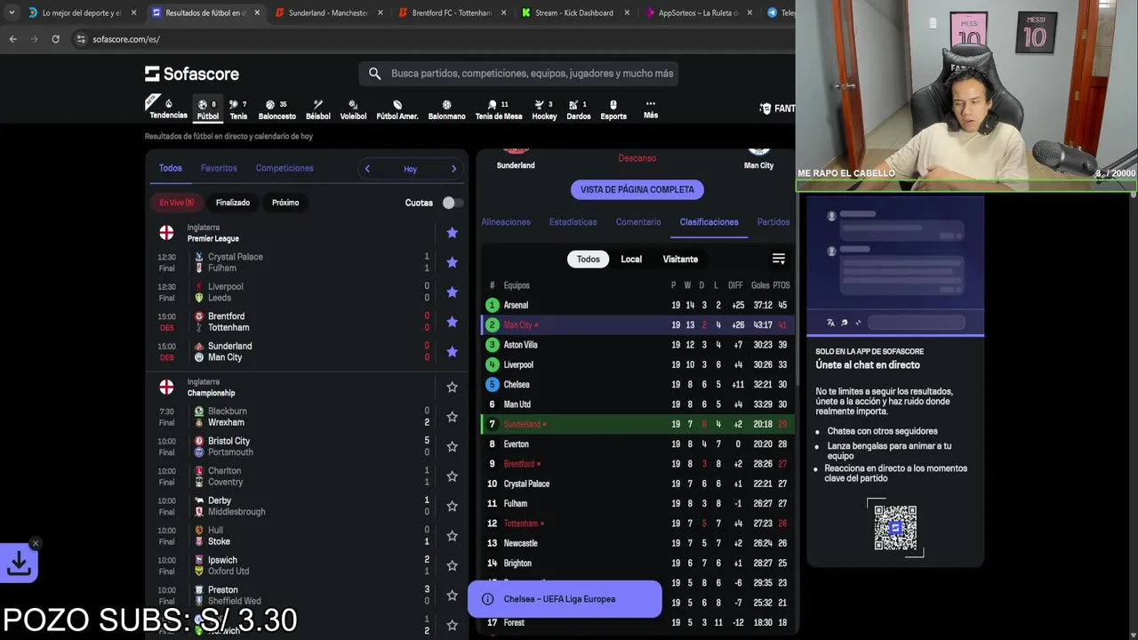This screenshot has width=1138, height=640.
Task: Toggle the Crystal Palace vs Fulham star
Action: point(452,262)
